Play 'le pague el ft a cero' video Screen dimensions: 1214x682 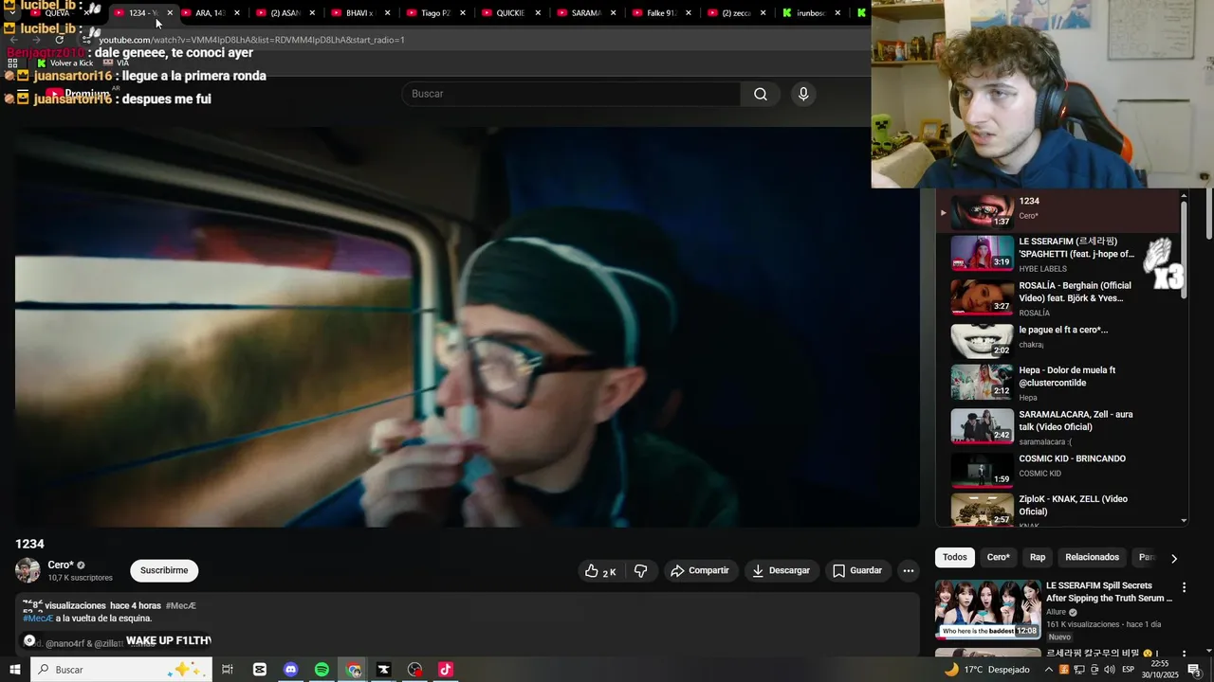click(x=1058, y=341)
